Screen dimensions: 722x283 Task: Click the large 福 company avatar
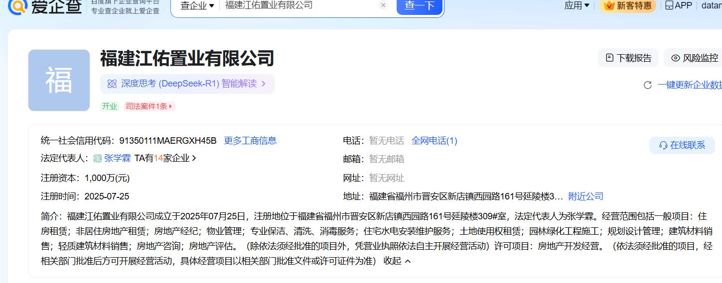59,80
